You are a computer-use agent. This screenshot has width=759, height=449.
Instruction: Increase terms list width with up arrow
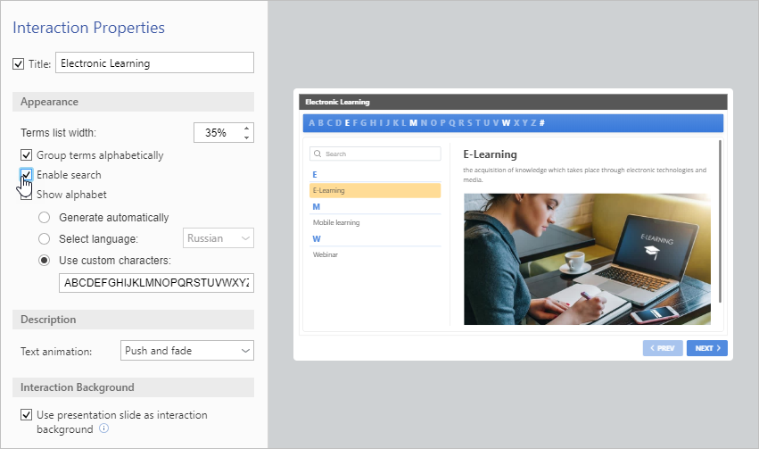(x=246, y=128)
